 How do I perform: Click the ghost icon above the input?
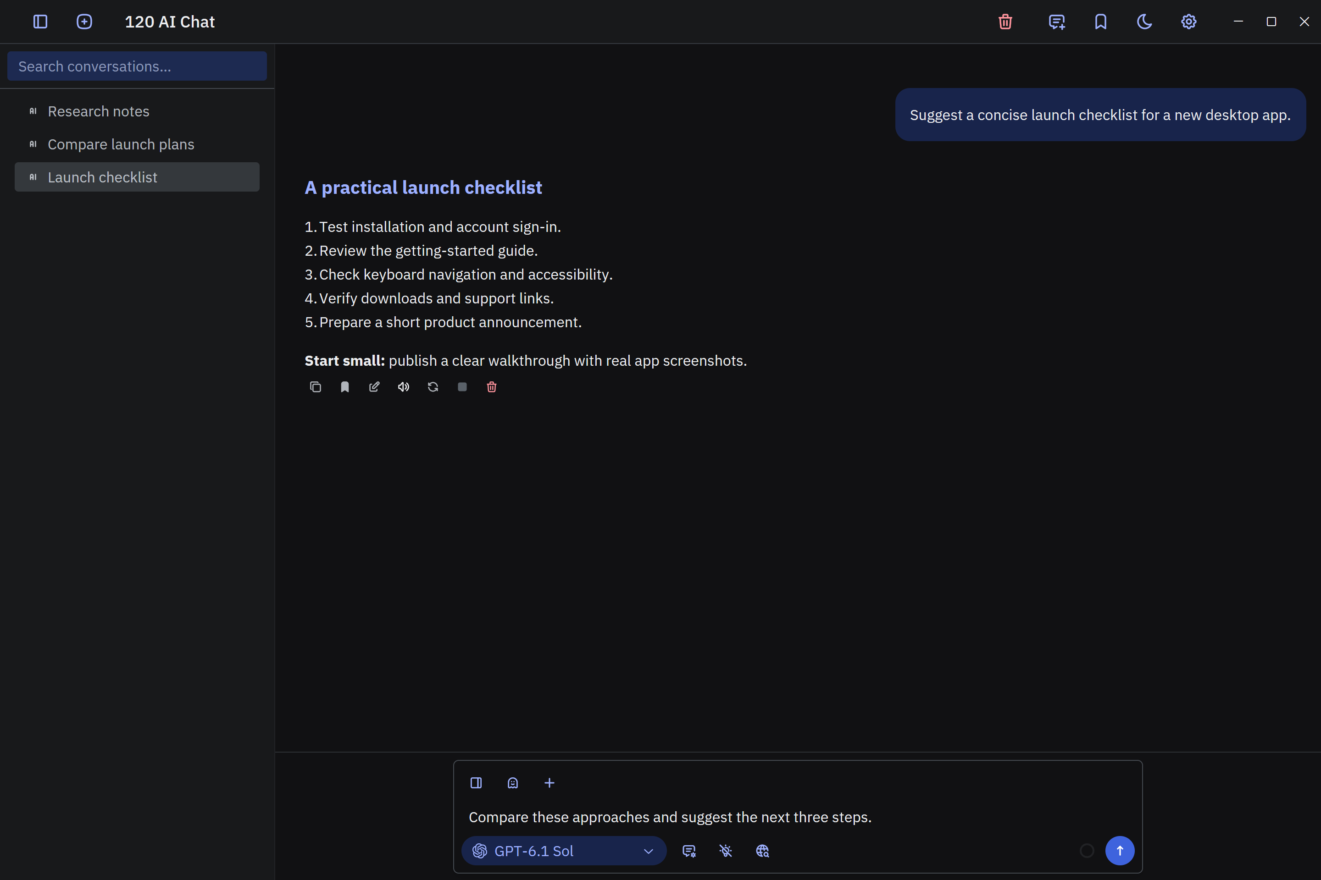pos(513,783)
